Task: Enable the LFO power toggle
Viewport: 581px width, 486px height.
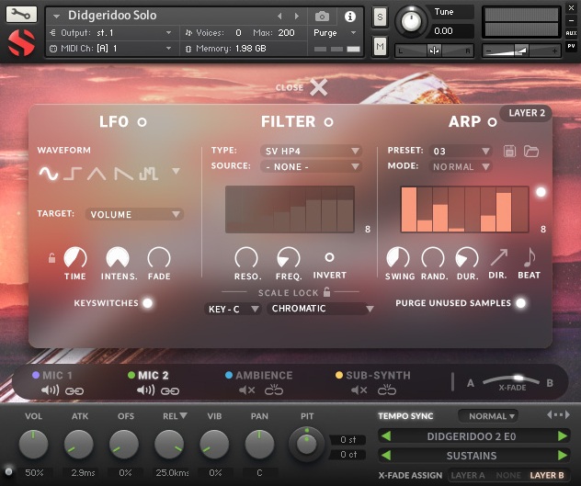Action: point(142,122)
